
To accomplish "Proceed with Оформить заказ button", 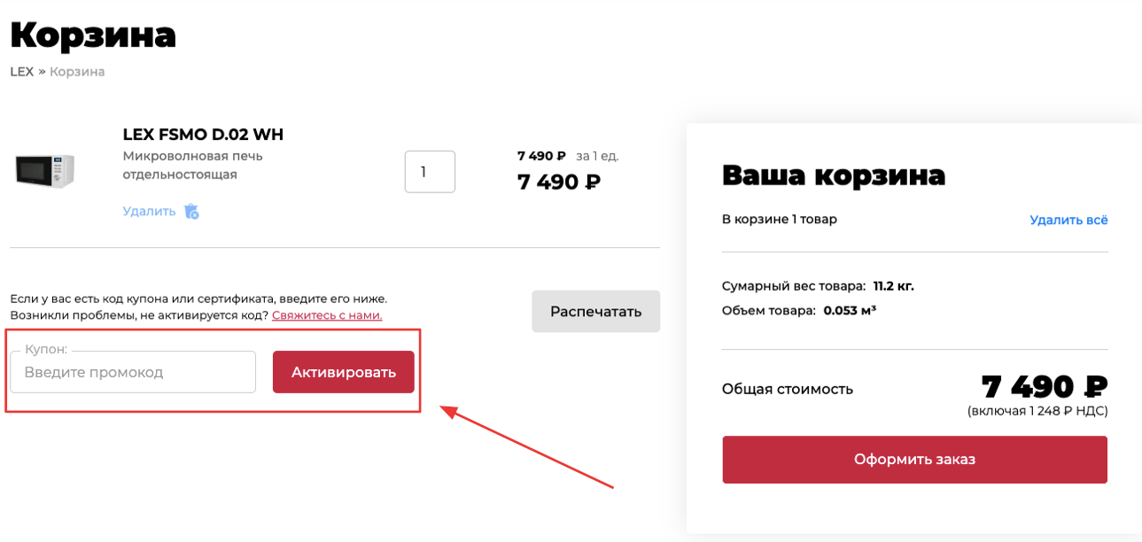I will [x=914, y=460].
